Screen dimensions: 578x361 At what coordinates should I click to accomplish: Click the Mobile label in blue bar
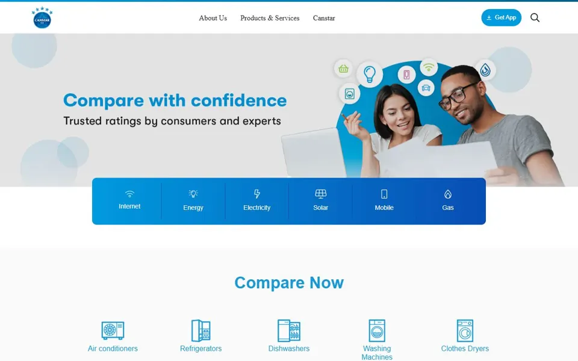coord(384,208)
